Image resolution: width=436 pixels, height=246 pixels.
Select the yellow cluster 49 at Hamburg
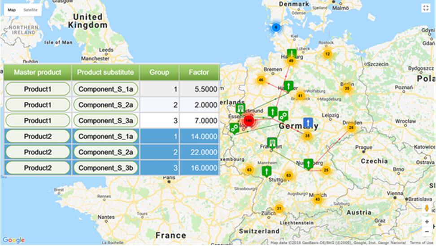(x=291, y=61)
